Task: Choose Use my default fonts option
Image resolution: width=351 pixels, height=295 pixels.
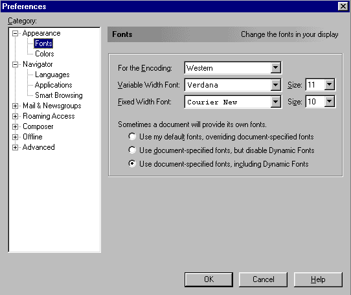Action: [x=132, y=137]
